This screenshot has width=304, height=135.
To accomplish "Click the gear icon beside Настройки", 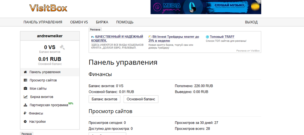I will click(x=25, y=122).
